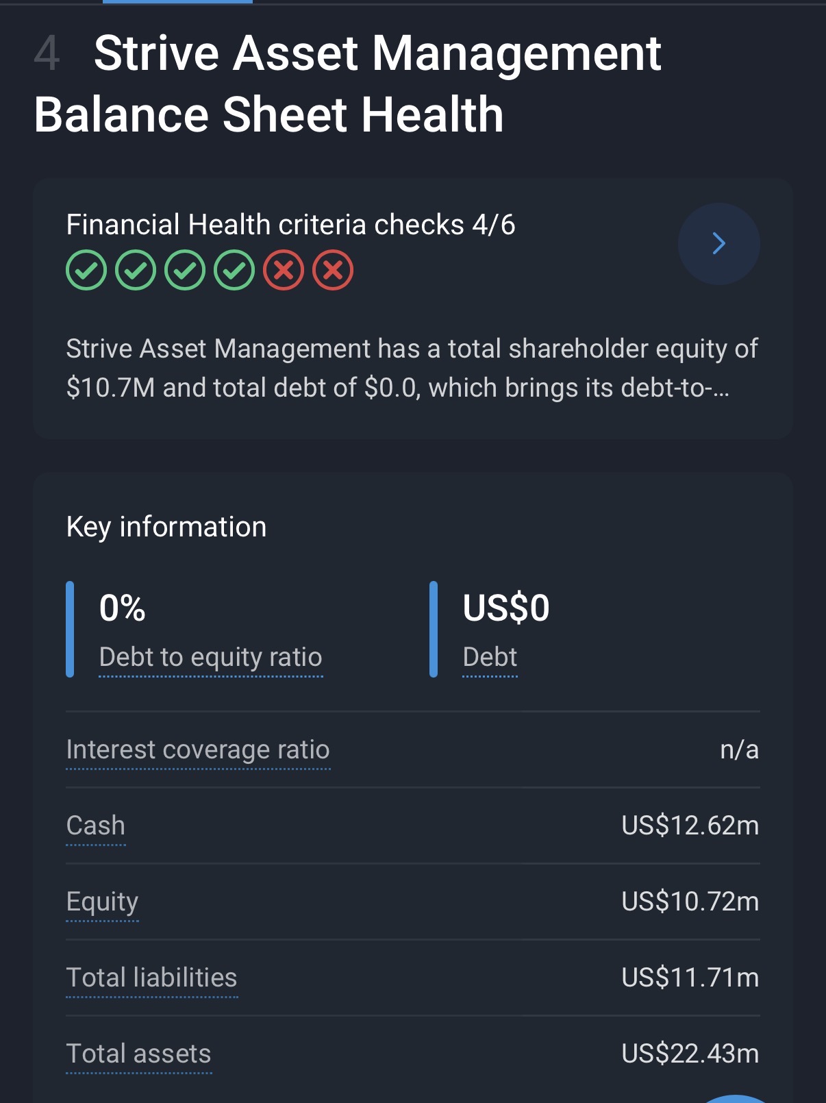Click the Debt to equity ratio label

[210, 657]
